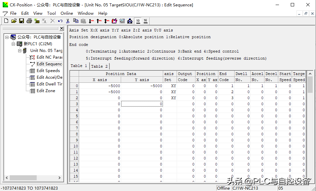Click the Print toolbar icon
Screen dimensions: 316x191
pos(29,21)
